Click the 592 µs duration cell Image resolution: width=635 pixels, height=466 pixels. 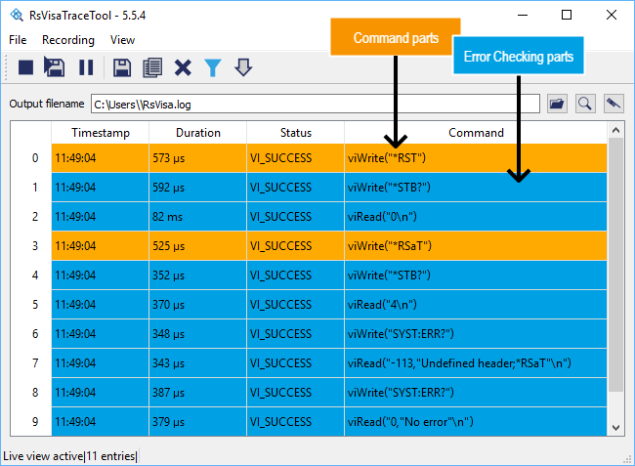coord(198,188)
